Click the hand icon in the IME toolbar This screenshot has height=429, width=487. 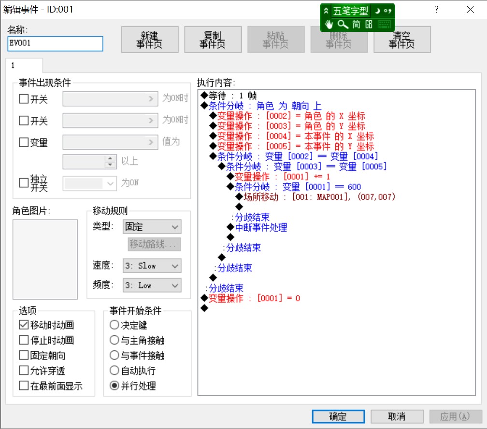click(329, 24)
